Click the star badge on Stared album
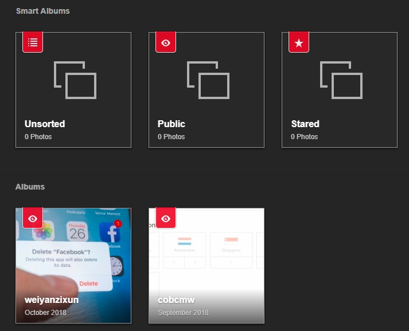409x331 pixels. [x=299, y=42]
